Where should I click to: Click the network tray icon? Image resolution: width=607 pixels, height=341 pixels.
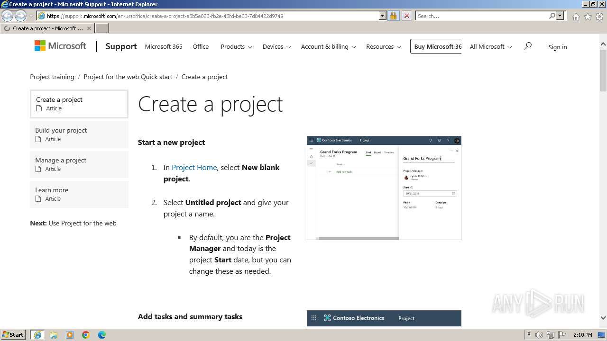[x=551, y=335]
